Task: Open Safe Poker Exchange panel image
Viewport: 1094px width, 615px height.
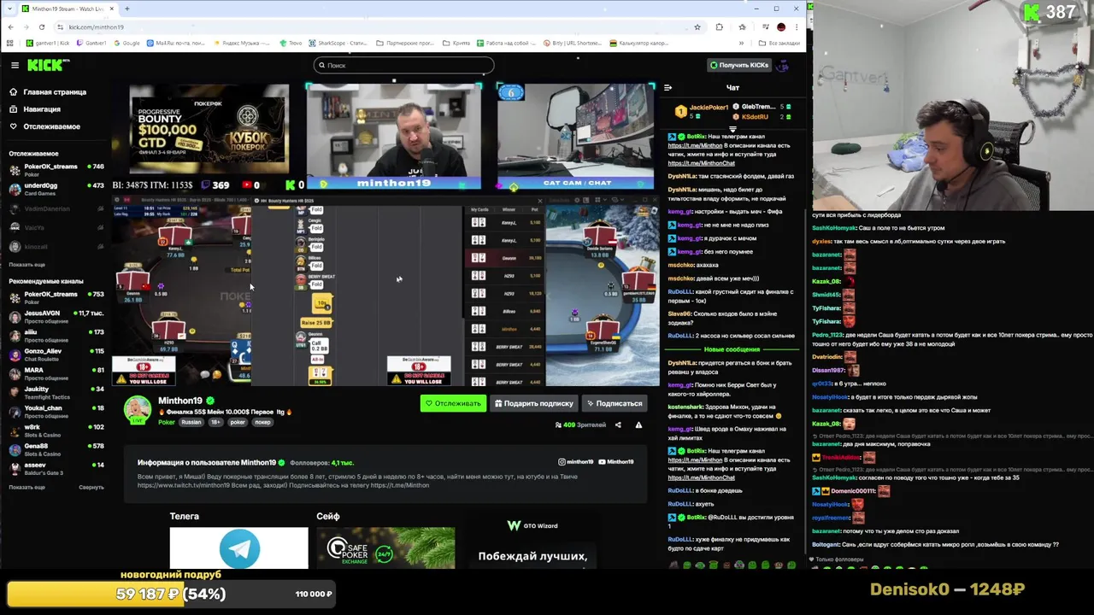Action: click(385, 548)
